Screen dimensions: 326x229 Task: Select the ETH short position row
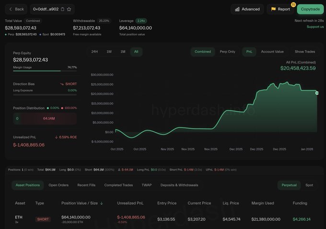click(x=163, y=219)
